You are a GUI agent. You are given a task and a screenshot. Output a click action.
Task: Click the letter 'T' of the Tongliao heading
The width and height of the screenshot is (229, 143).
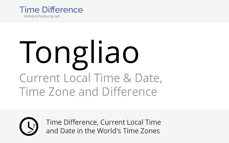[x=28, y=52]
